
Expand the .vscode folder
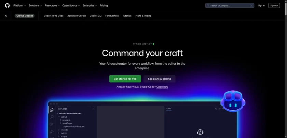pos(63,130)
